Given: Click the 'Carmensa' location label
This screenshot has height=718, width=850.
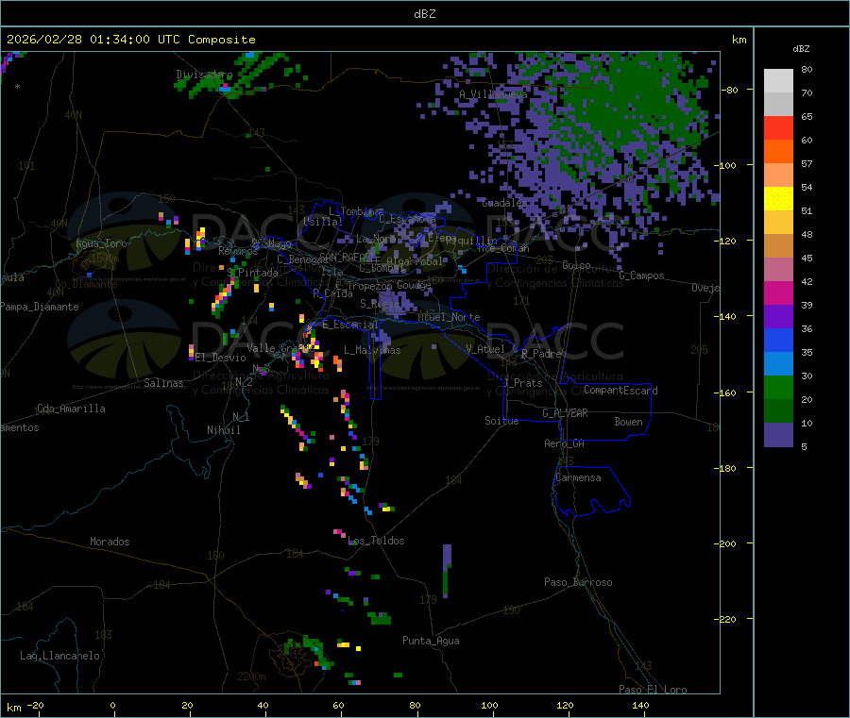Looking at the screenshot, I should coord(578,477).
